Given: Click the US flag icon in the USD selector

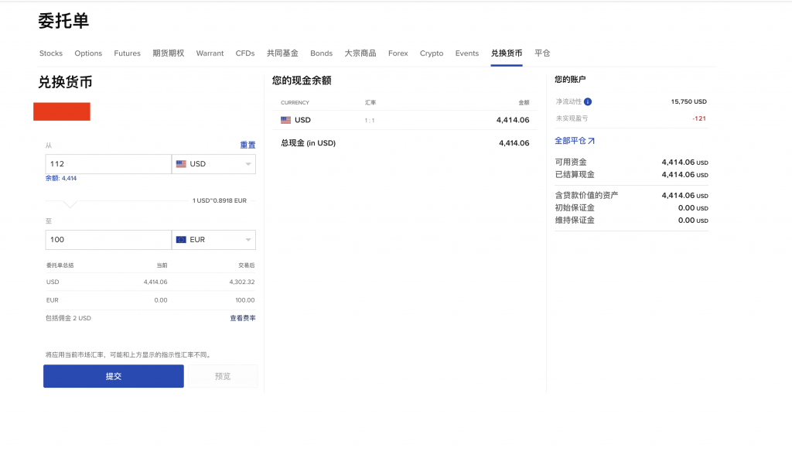Looking at the screenshot, I should pyautogui.click(x=183, y=163).
